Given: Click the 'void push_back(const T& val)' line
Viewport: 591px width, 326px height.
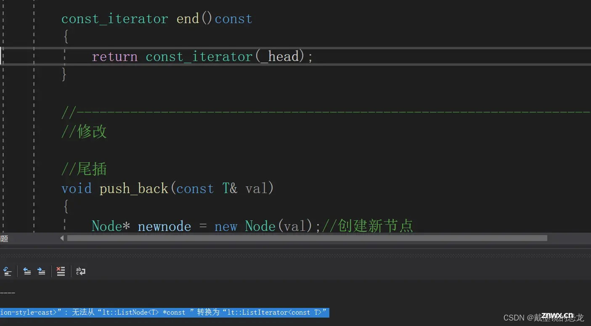Looking at the screenshot, I should [168, 188].
